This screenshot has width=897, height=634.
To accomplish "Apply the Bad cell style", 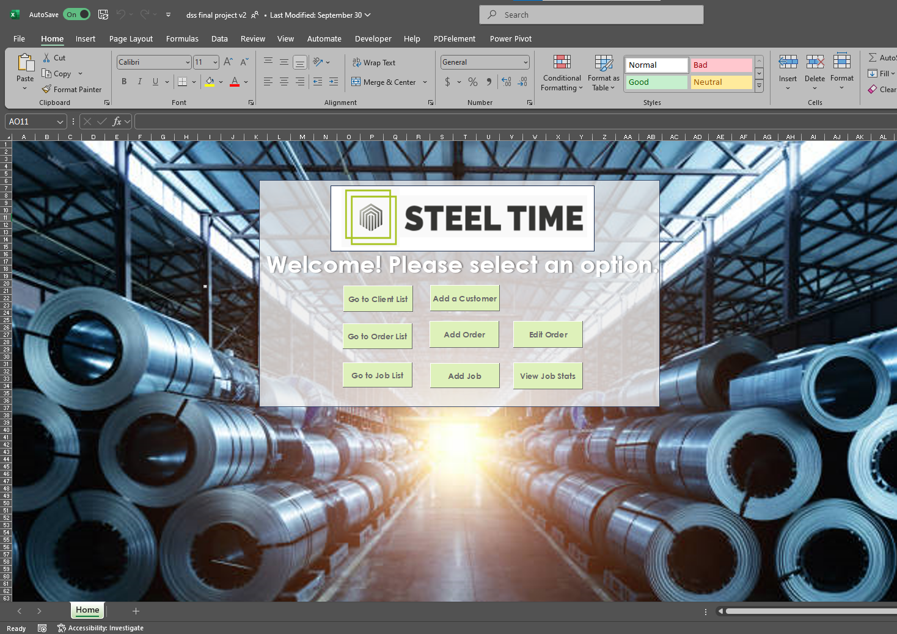I will click(x=721, y=65).
